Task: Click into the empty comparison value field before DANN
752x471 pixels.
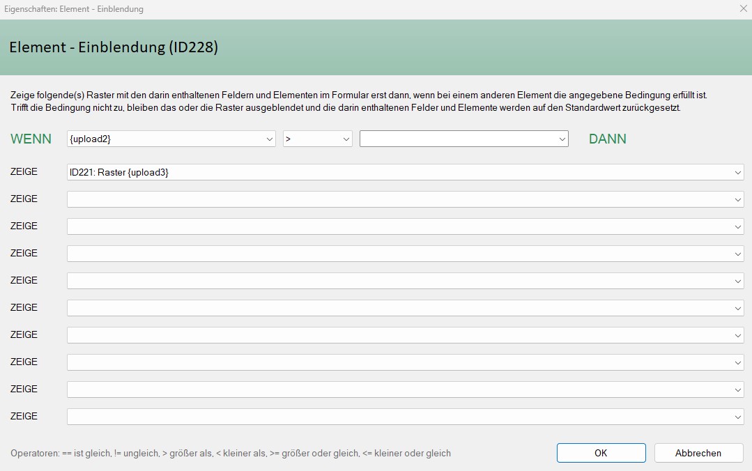Action: 457,139
